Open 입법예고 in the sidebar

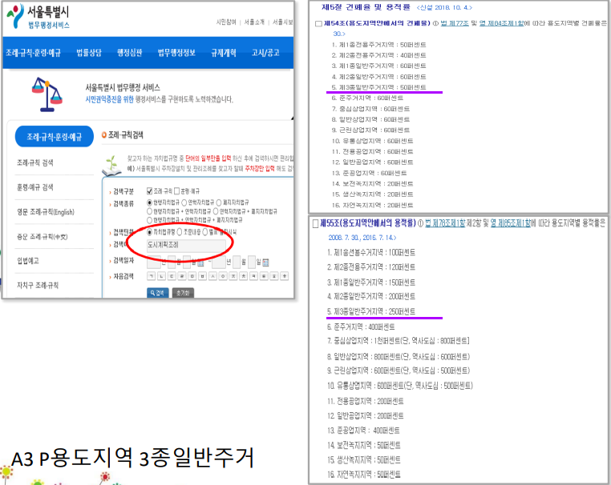(x=28, y=261)
